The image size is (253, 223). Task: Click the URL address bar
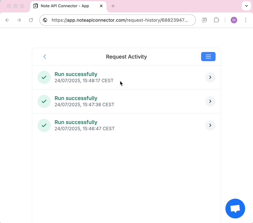120,20
